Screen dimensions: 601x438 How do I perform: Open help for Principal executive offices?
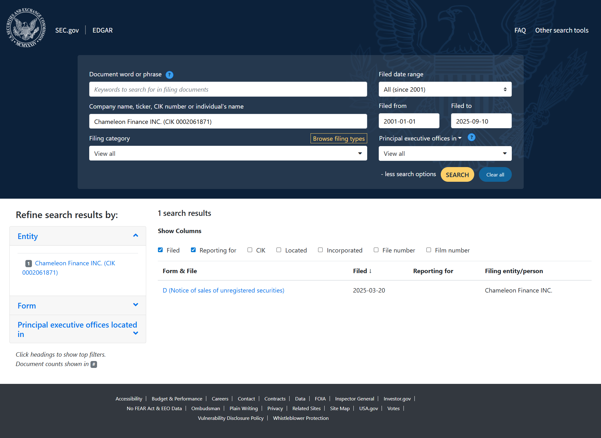coord(471,137)
